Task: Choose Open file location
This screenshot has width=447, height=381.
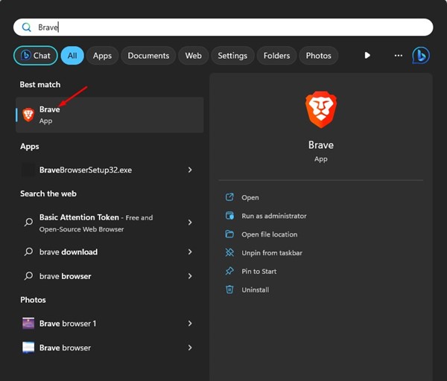Action: (270, 234)
